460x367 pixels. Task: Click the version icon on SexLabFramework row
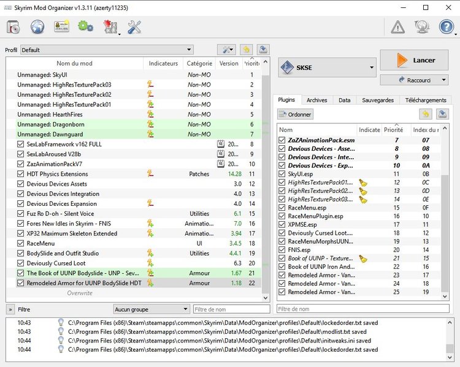(221, 144)
